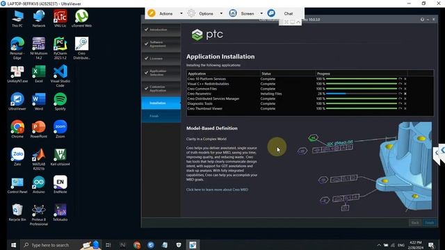The image size is (445, 250).
Task: Select the UniKeyNT.exe desktop icon
Action: 17,74
